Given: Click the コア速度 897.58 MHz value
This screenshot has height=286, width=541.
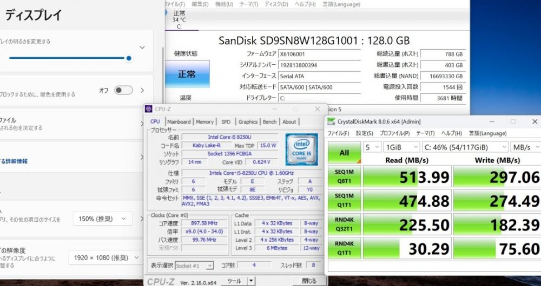Looking at the screenshot, I should coord(204,223).
